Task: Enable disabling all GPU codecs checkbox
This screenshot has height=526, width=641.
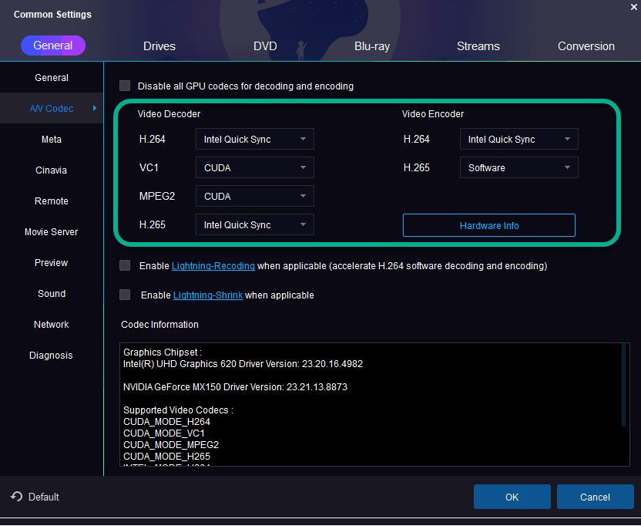Action: click(125, 86)
